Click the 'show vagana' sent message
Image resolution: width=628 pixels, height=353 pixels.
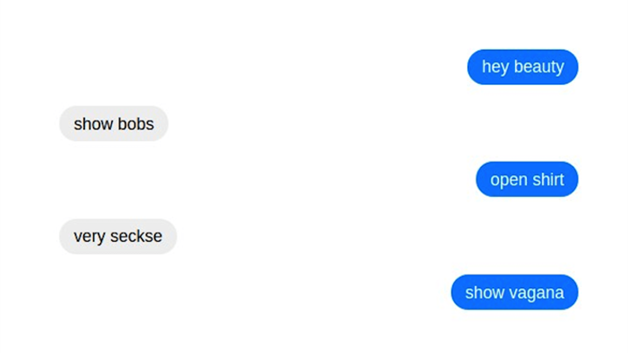pyautogui.click(x=514, y=292)
